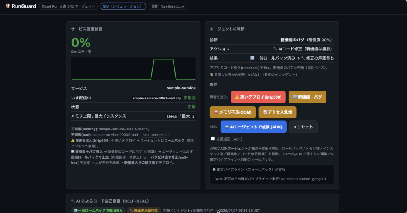The width and height of the screenshot is (407, 213).
Task: Click the 修正の承認待ち status badge
Action: pos(144,210)
